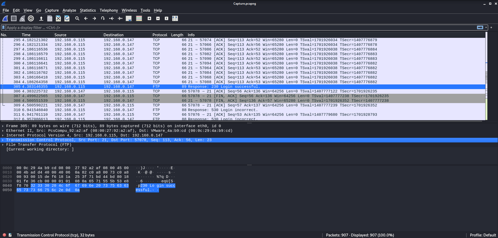Screen dimensions: 498x238
Task: Click hex offset 0040 row bytes
Action: [x=73, y=185]
